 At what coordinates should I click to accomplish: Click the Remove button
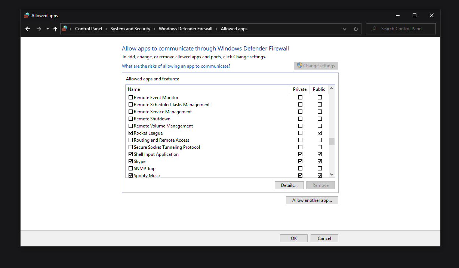pyautogui.click(x=320, y=185)
